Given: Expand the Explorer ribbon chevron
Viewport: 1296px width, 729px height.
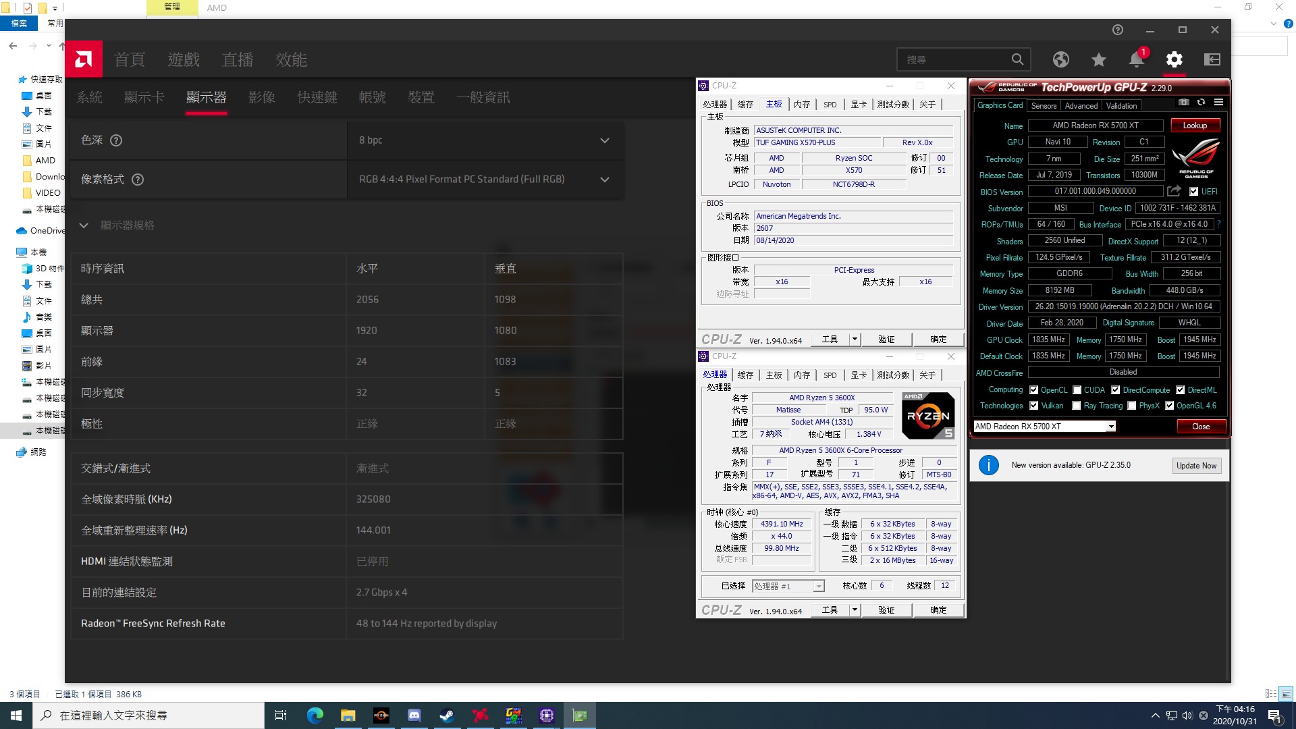Looking at the screenshot, I should 1273,23.
